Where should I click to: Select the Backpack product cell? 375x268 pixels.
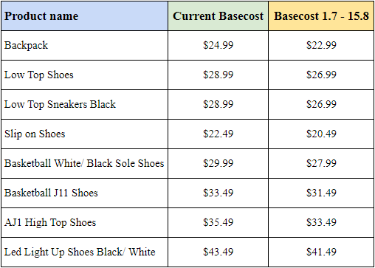[85, 46]
